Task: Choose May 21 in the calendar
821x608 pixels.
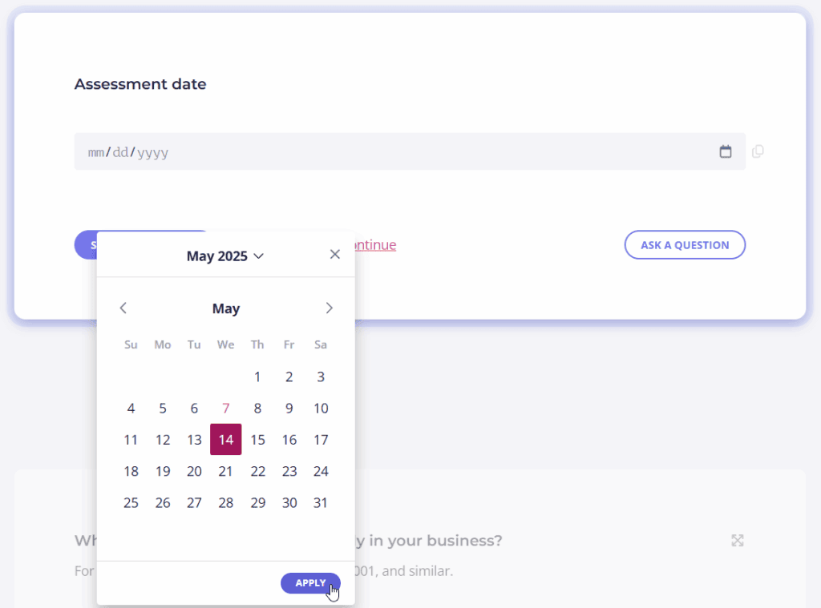Action: coord(225,472)
